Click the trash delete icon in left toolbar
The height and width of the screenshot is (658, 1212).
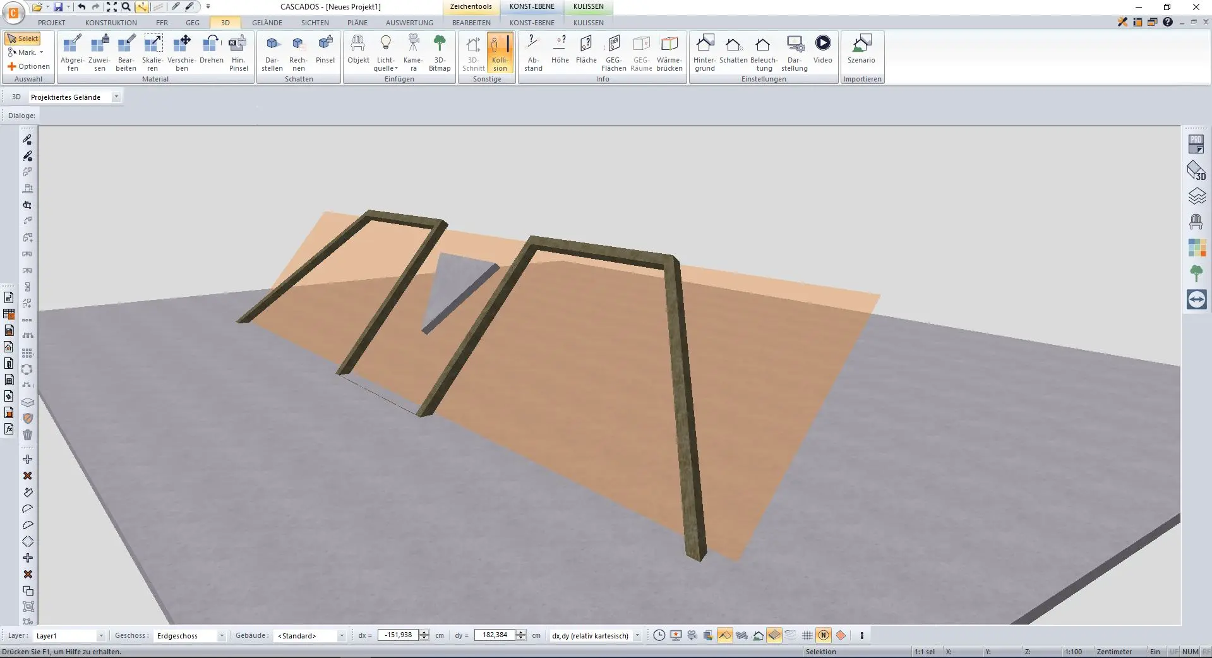pyautogui.click(x=28, y=434)
